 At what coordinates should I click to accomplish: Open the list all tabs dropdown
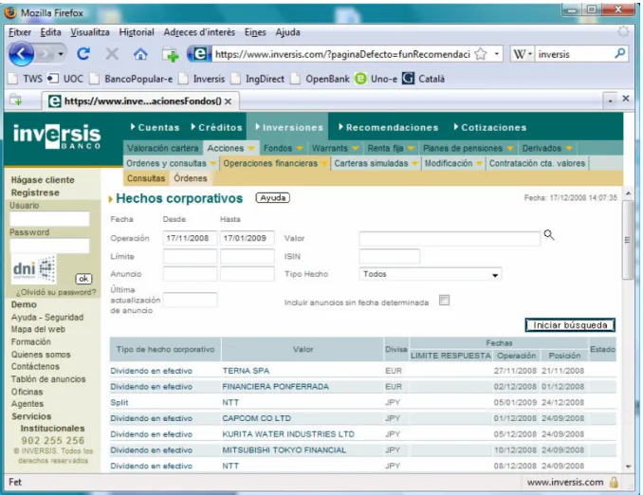click(x=610, y=101)
